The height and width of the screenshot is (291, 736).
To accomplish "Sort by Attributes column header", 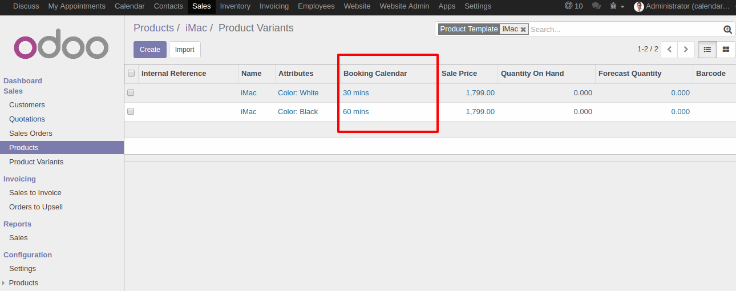I will (x=308, y=74).
